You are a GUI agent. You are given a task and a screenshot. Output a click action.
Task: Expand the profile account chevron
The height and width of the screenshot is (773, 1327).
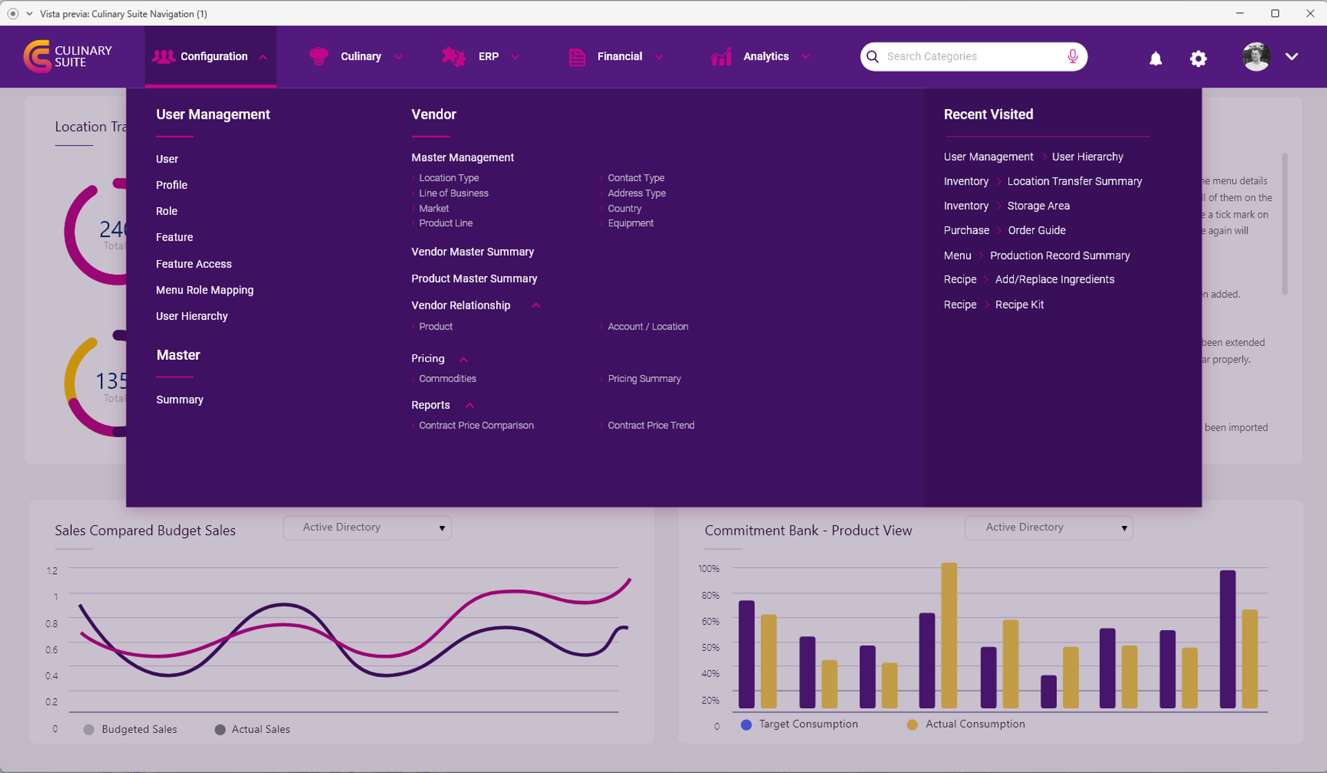(1292, 57)
